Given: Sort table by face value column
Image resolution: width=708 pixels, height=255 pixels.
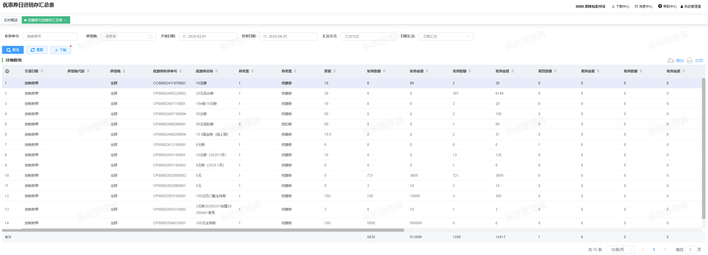Looking at the screenshot, I should pos(335,71).
